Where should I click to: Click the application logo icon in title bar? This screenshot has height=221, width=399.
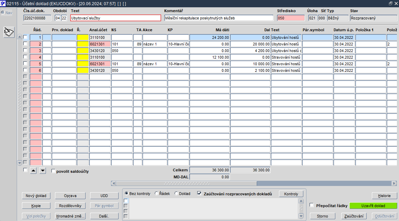point(3,3)
